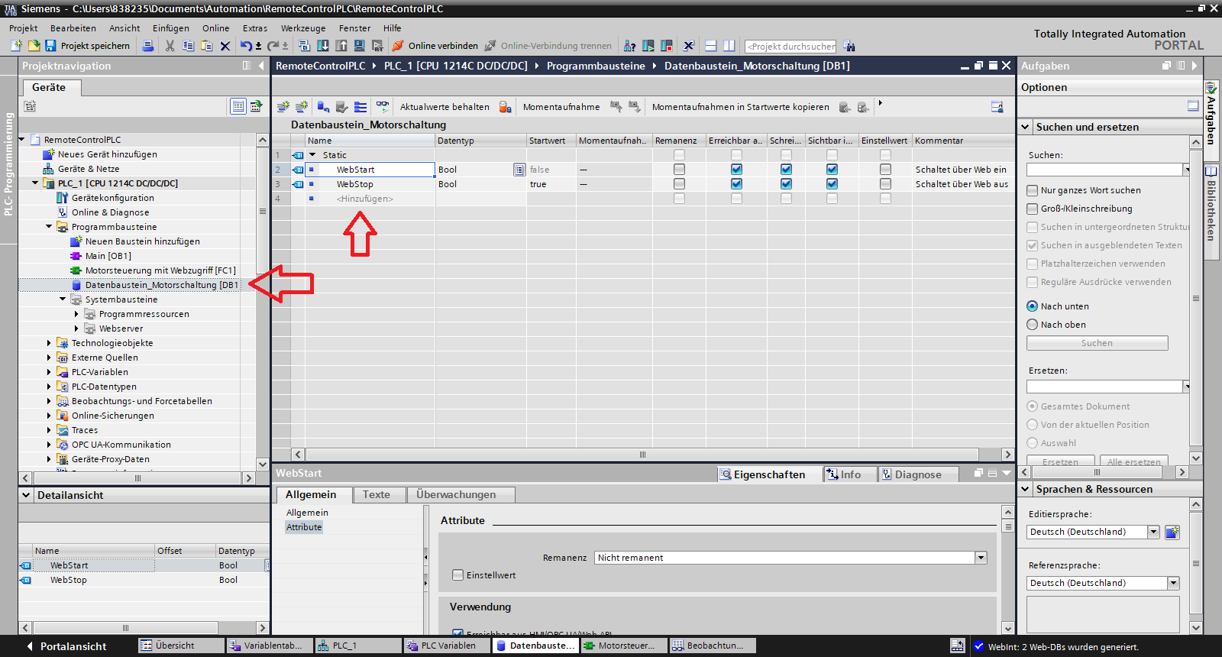Click the open project folder icon
This screenshot has height=657, width=1222.
click(x=34, y=46)
